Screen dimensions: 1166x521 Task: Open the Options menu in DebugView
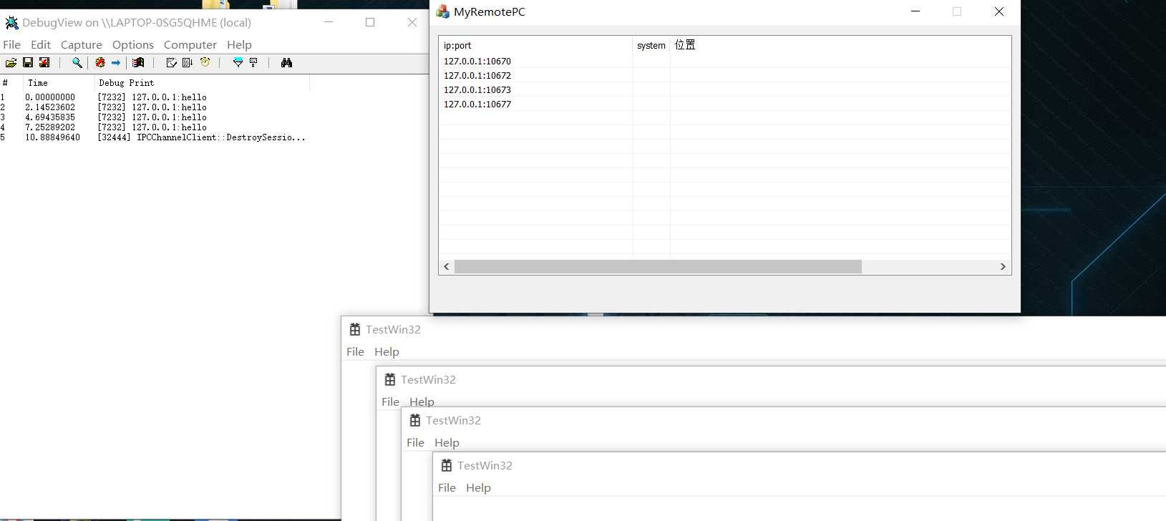[133, 44]
